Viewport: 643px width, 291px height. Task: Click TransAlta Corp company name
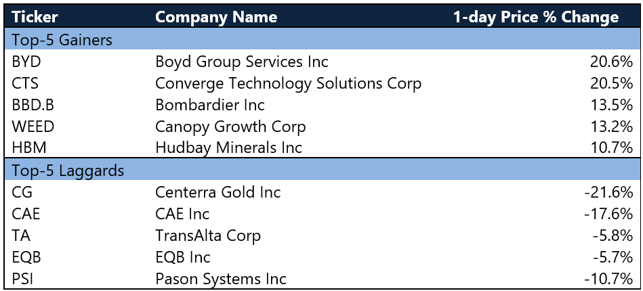(208, 236)
